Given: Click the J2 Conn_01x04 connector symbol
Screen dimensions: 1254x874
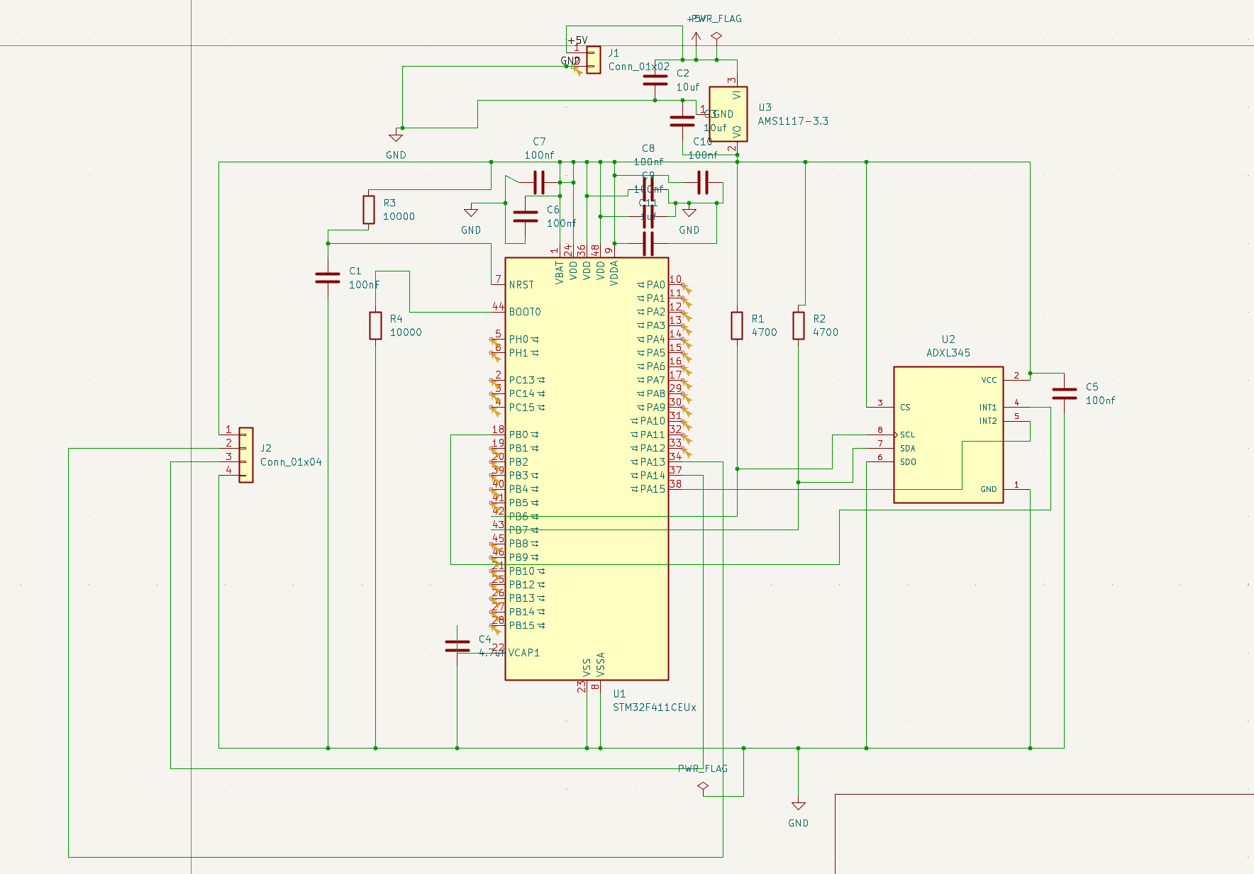Looking at the screenshot, I should (x=246, y=454).
